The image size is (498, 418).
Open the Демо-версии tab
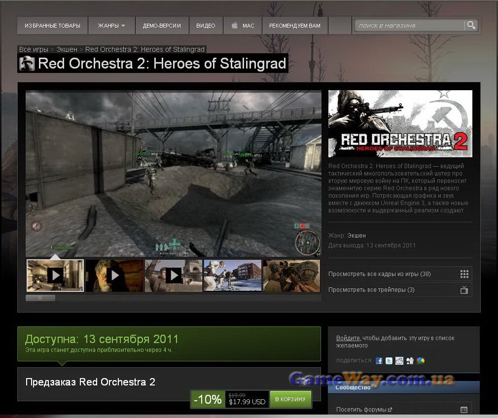pyautogui.click(x=162, y=26)
